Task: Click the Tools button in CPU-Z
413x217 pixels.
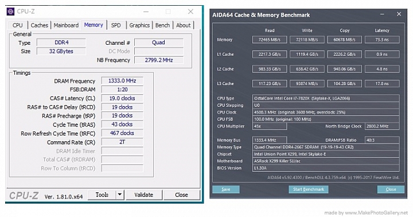Action: pyautogui.click(x=102, y=195)
